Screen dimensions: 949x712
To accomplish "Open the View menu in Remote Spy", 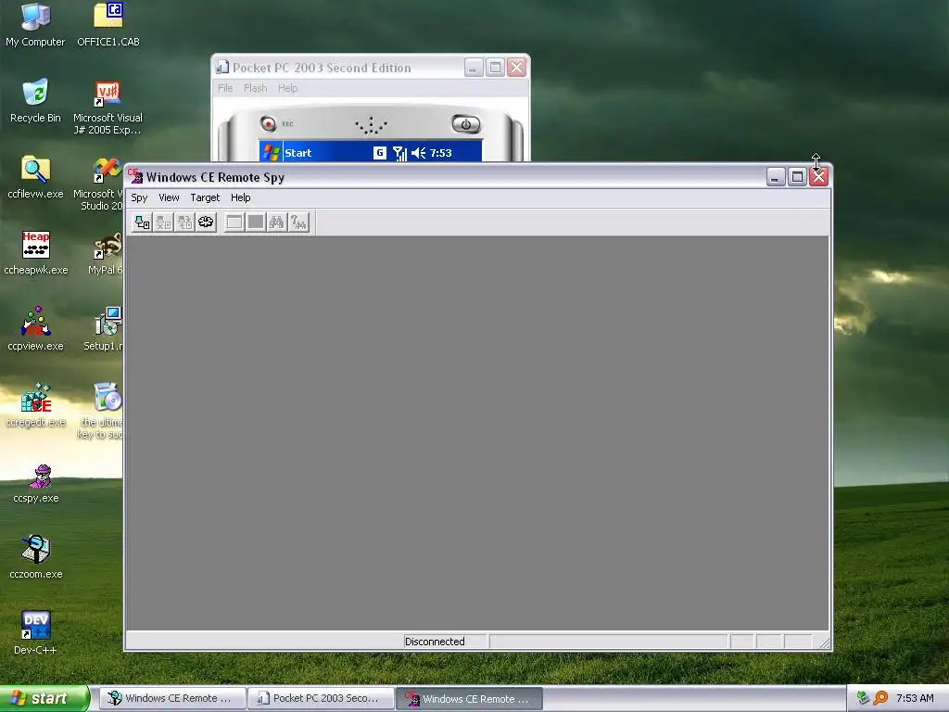I will [x=169, y=197].
